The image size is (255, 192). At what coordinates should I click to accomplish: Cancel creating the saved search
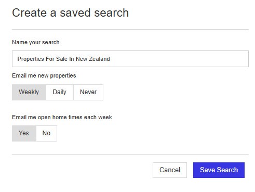tap(170, 170)
